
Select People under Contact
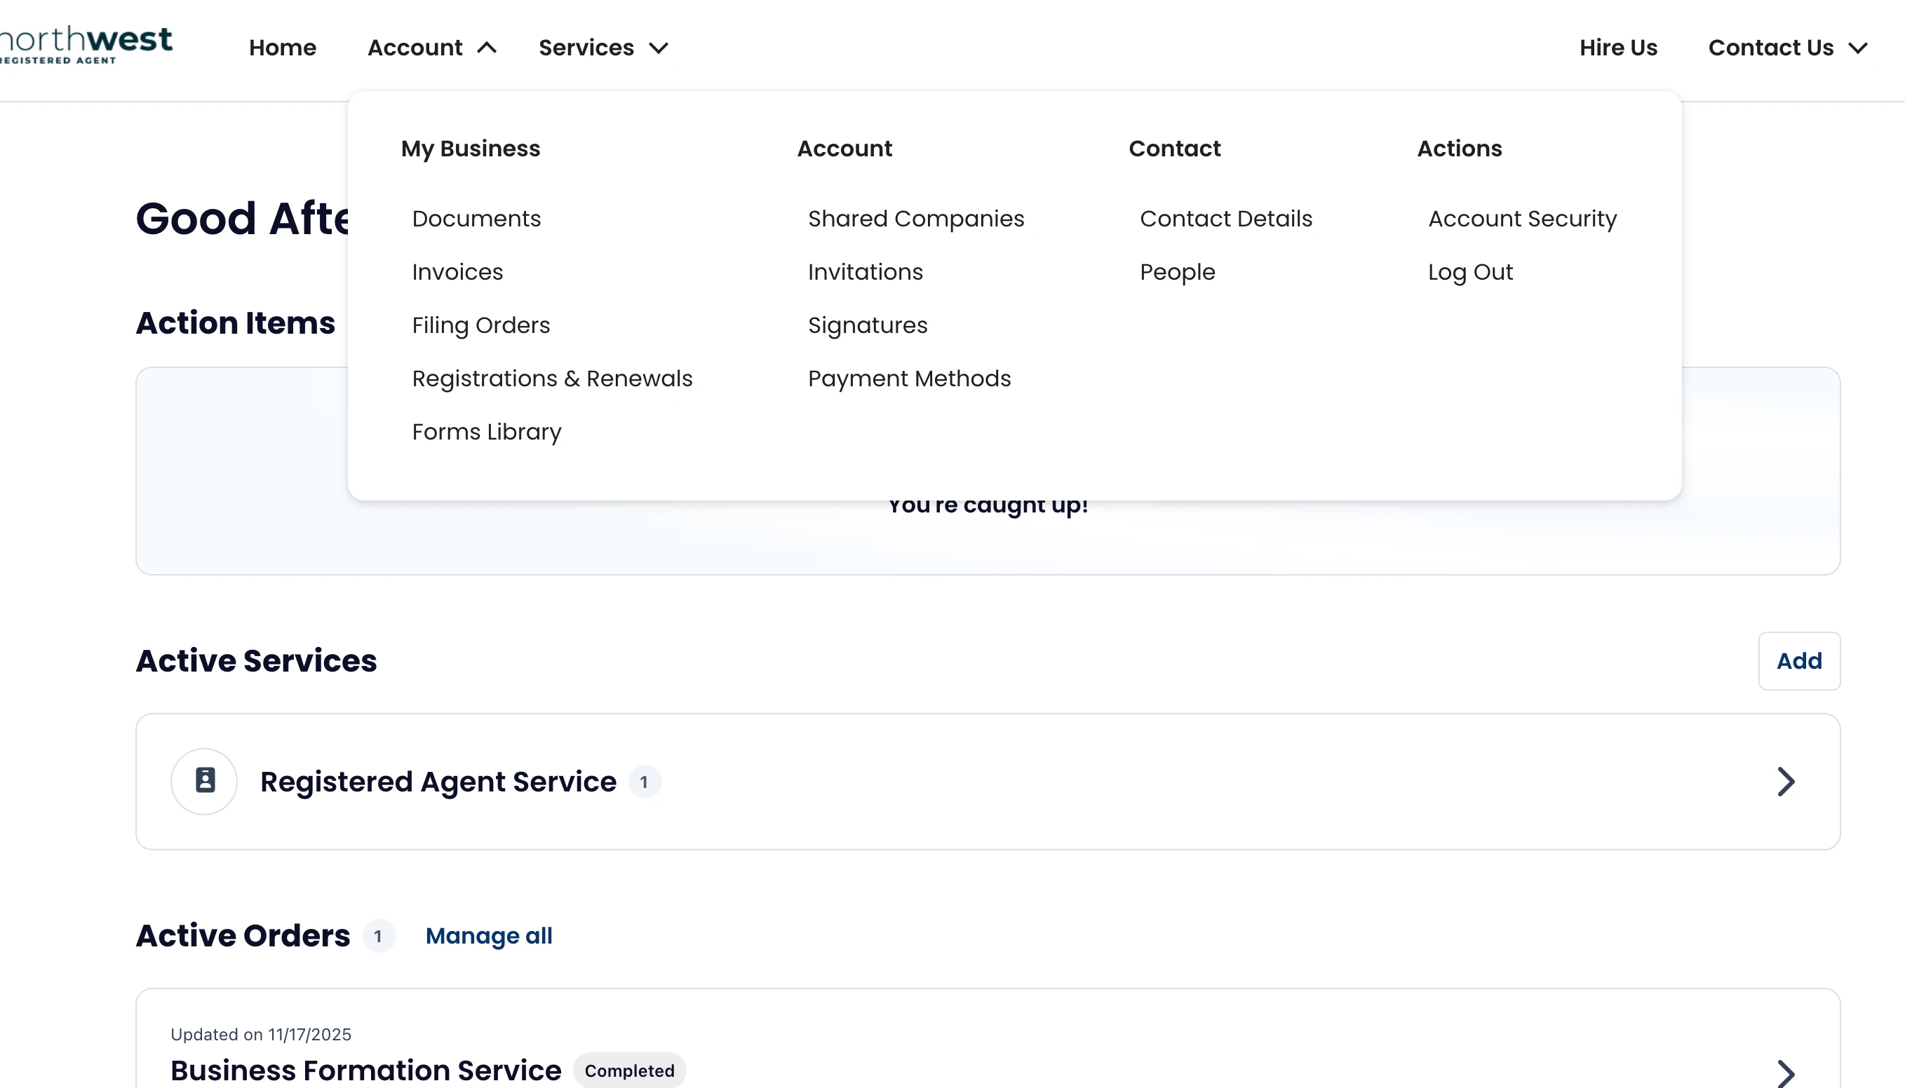tap(1177, 272)
